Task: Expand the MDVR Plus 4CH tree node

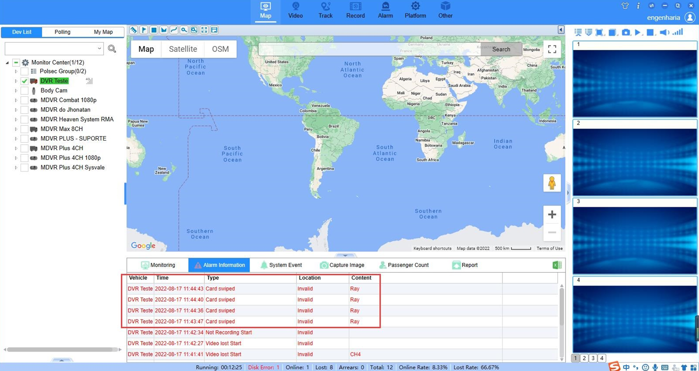Action: coord(16,148)
